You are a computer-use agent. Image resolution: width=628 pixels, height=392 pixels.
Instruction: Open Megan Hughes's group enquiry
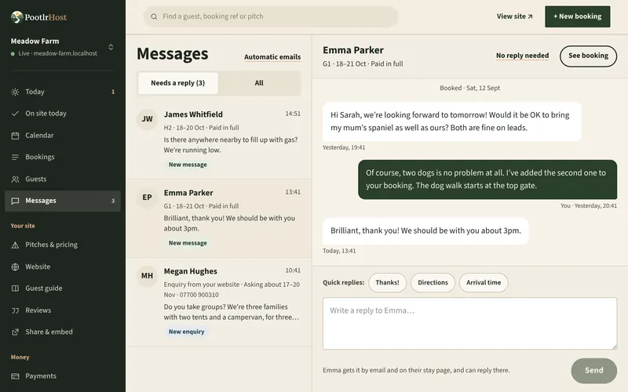219,303
